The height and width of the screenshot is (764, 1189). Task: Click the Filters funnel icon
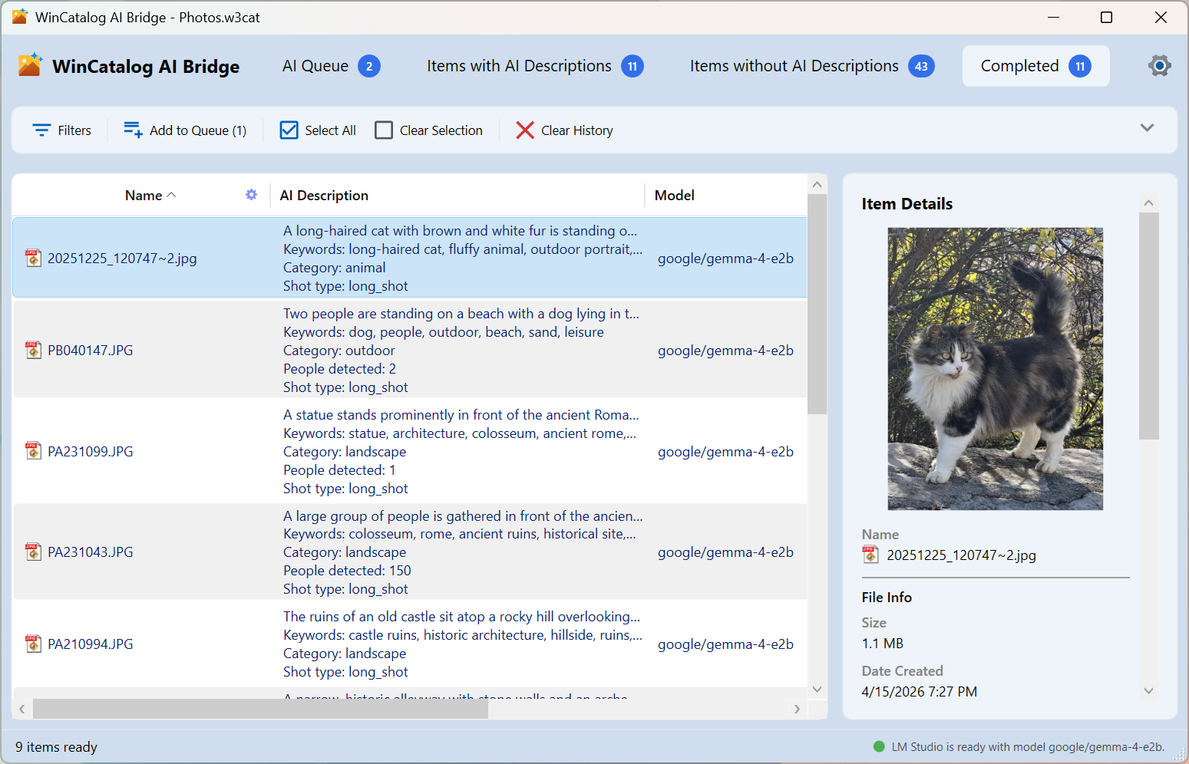coord(41,130)
